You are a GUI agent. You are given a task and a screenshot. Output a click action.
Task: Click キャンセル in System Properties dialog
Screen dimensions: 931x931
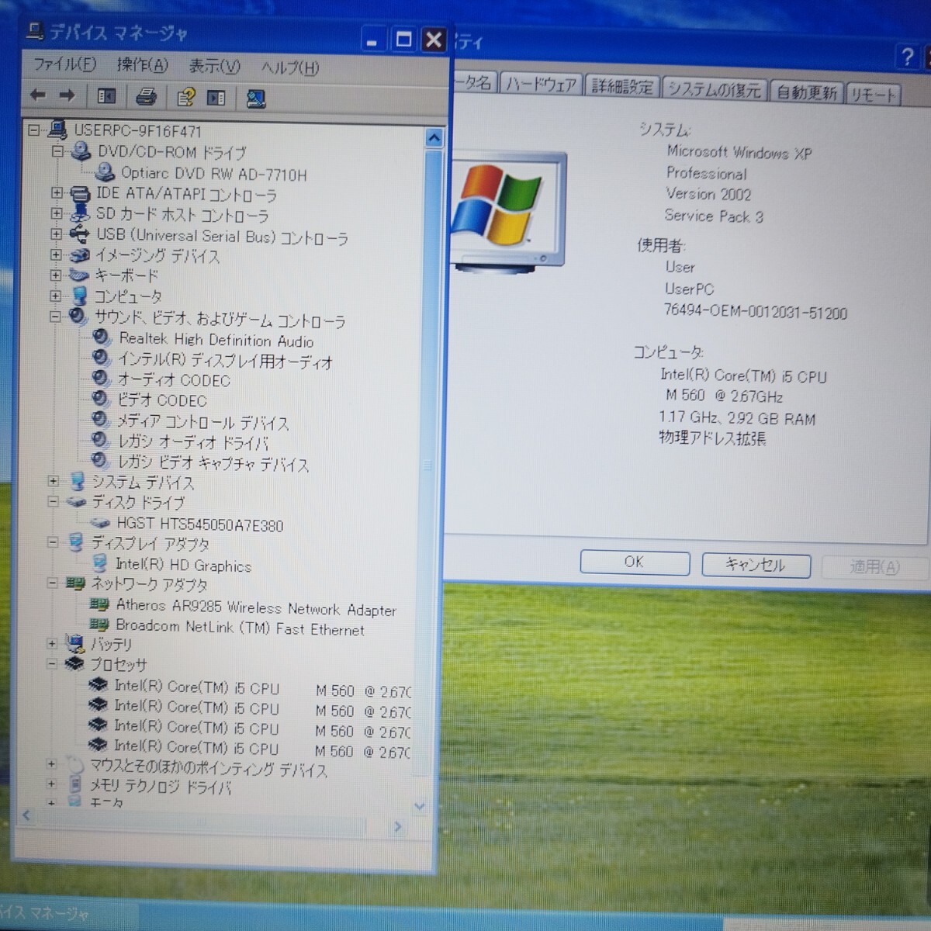point(756,564)
